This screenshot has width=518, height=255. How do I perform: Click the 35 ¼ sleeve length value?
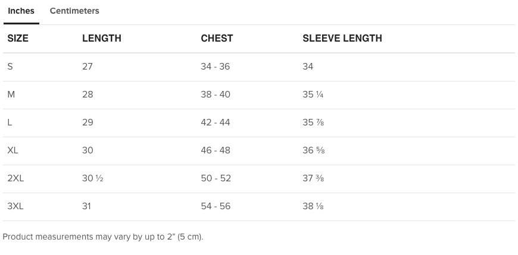pos(313,95)
